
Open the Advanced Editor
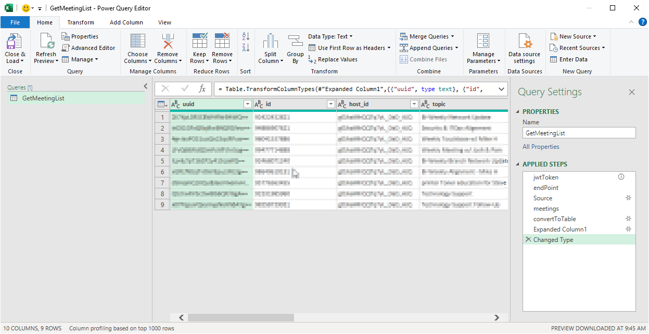click(x=88, y=48)
